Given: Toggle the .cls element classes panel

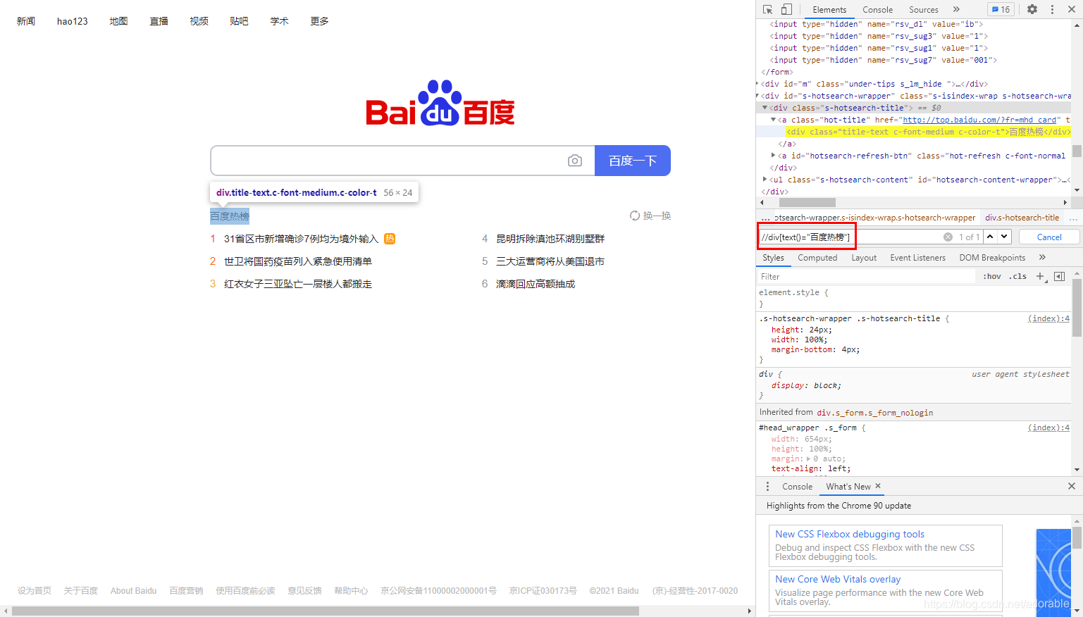Looking at the screenshot, I should point(1017,275).
